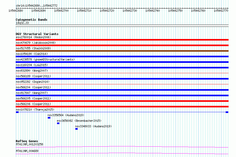This screenshot has height=157, width=236.
Task: Open the nsv566204 (Cooper2011) variant label
Action: click(33, 87)
